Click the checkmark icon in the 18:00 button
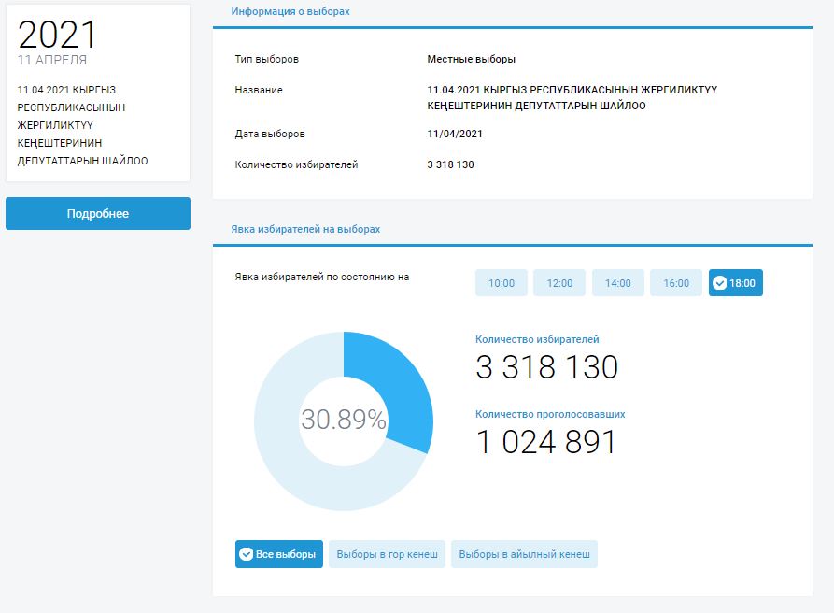Screen dimensions: 834x613 (x=719, y=283)
